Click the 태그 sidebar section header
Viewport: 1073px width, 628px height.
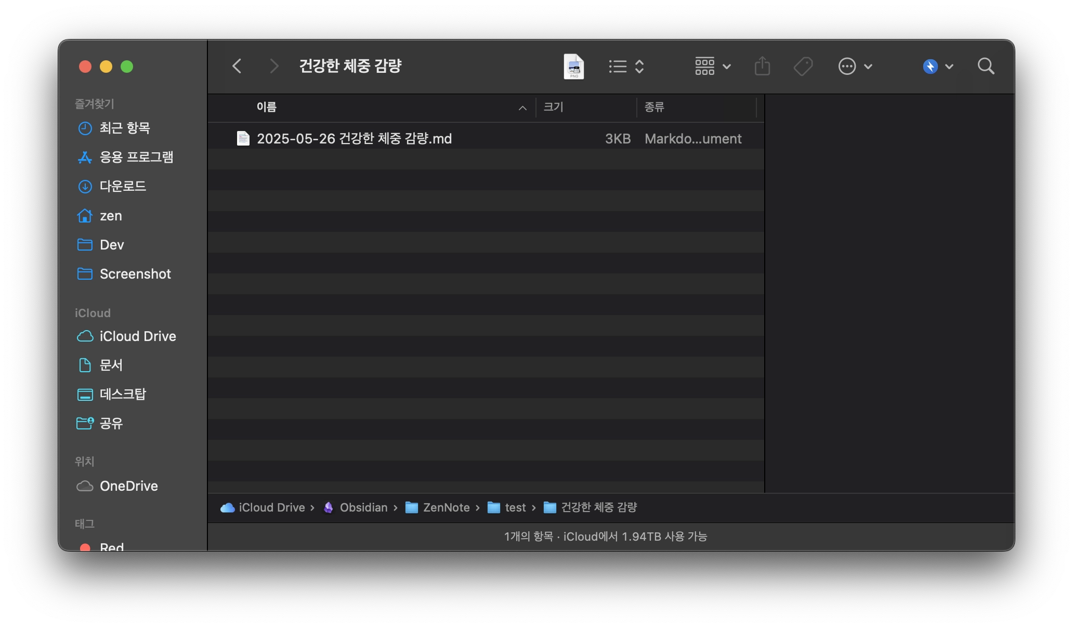[84, 524]
